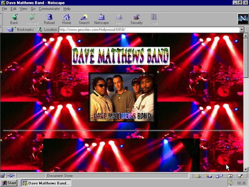Click the system tray clock 00:36
The width and height of the screenshot is (249, 187).
pos(241,183)
